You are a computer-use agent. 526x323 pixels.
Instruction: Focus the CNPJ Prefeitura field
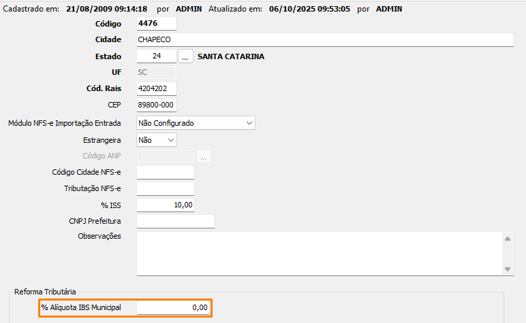coord(175,221)
